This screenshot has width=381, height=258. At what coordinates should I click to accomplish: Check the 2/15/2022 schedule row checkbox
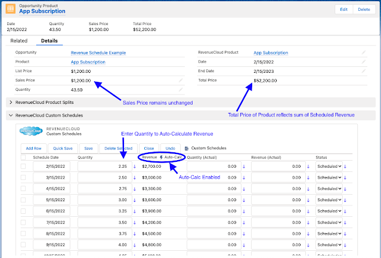23,166
